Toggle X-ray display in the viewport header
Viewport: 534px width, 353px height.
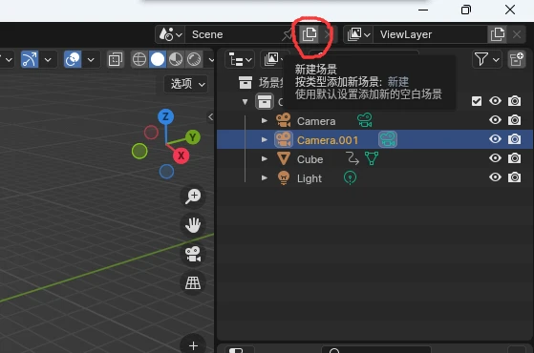115,59
